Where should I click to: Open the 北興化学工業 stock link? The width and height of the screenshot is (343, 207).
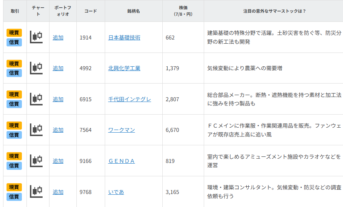[124, 68]
